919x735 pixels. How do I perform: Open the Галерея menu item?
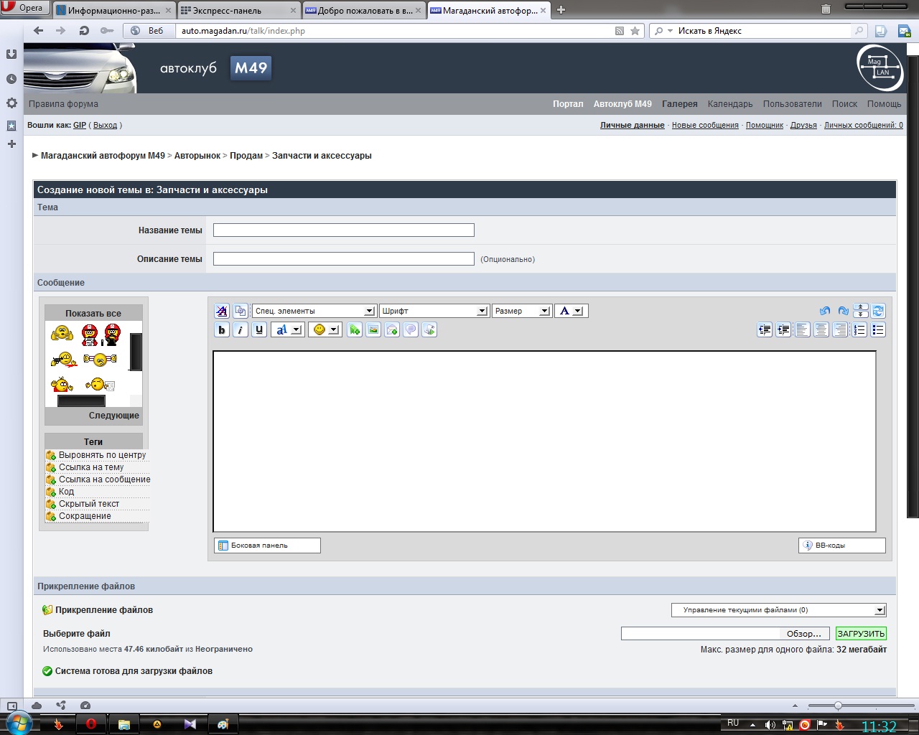pyautogui.click(x=679, y=104)
